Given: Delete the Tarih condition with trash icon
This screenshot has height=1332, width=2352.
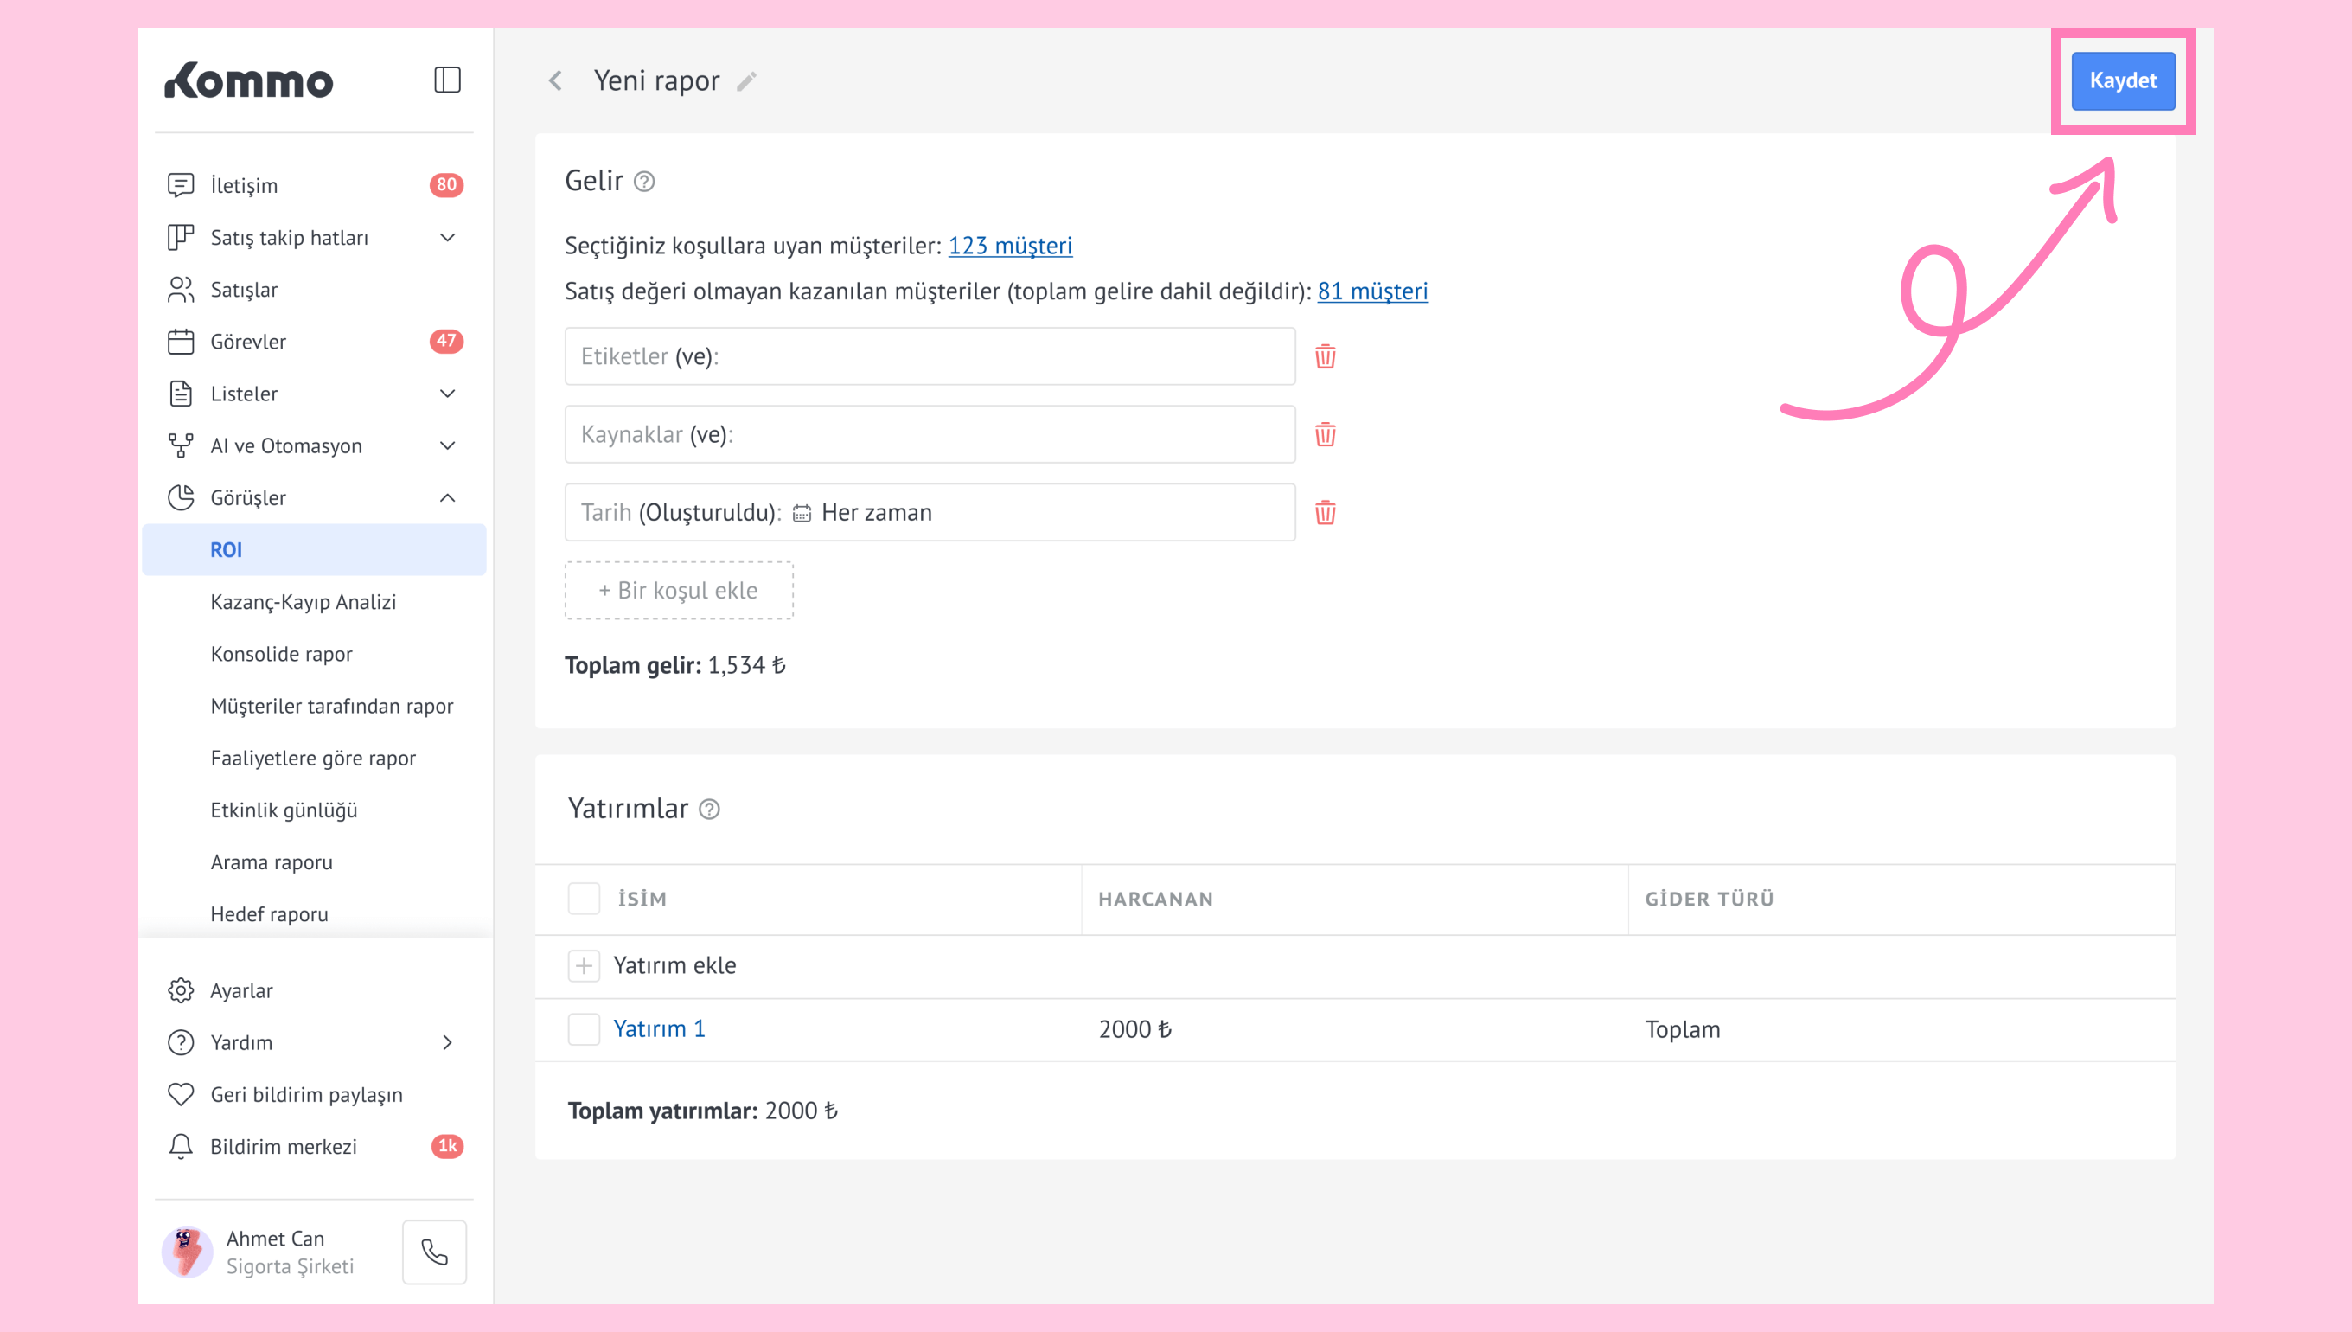Looking at the screenshot, I should point(1324,512).
